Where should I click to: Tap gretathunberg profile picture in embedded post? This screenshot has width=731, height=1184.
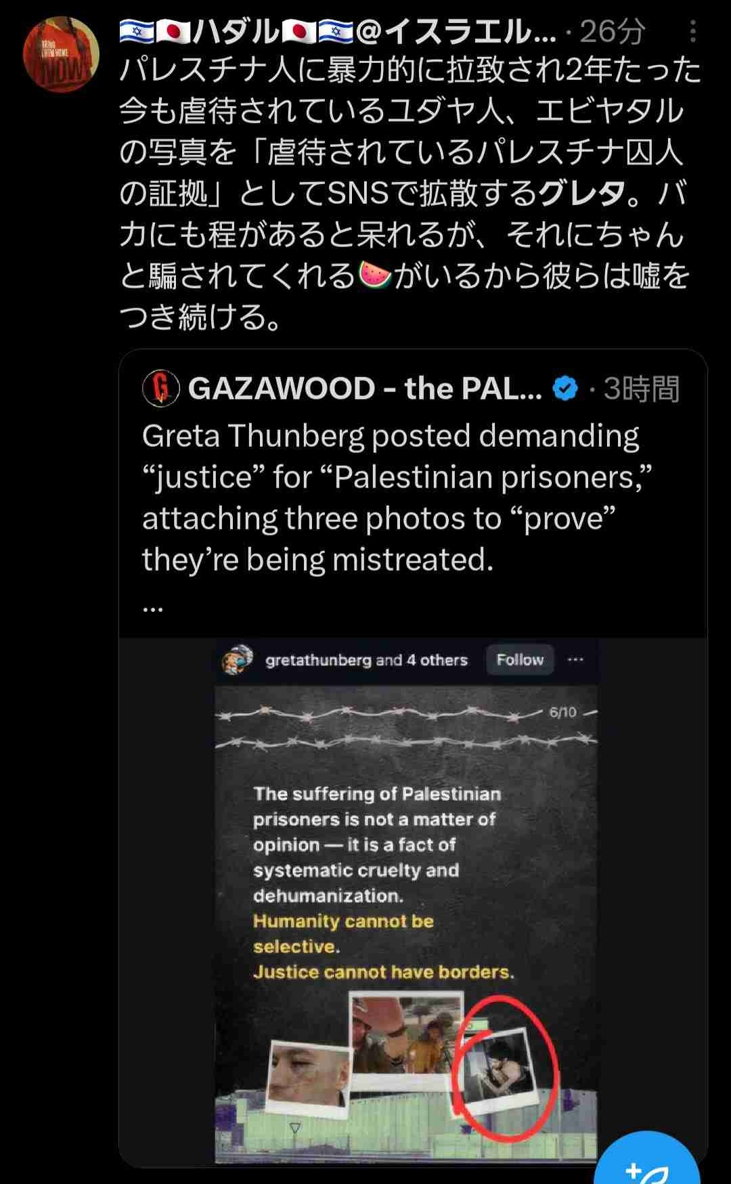[x=237, y=660]
